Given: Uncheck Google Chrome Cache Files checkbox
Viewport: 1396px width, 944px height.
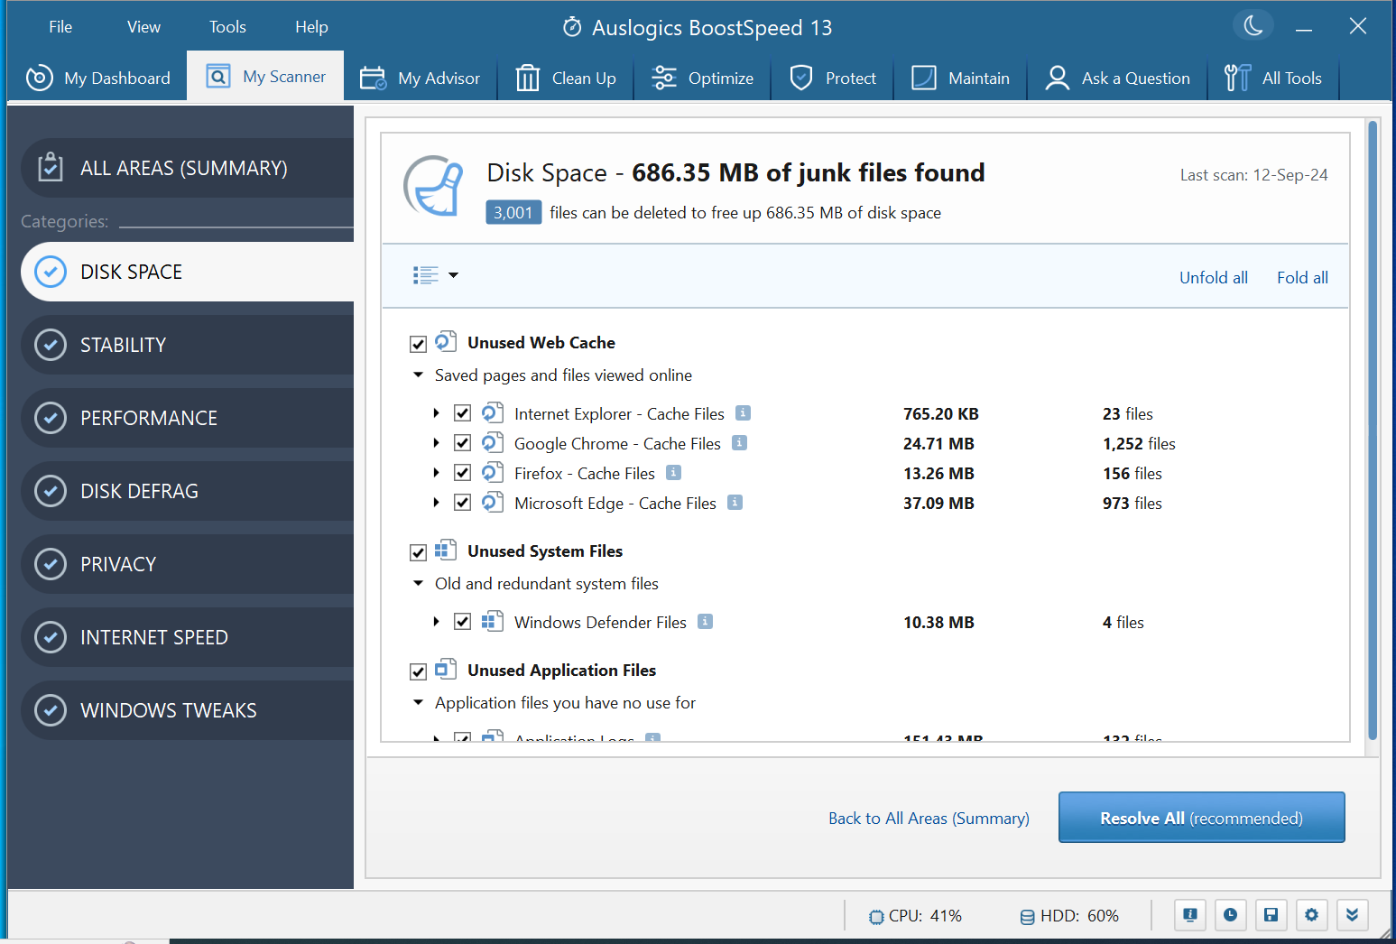Looking at the screenshot, I should click(x=462, y=443).
